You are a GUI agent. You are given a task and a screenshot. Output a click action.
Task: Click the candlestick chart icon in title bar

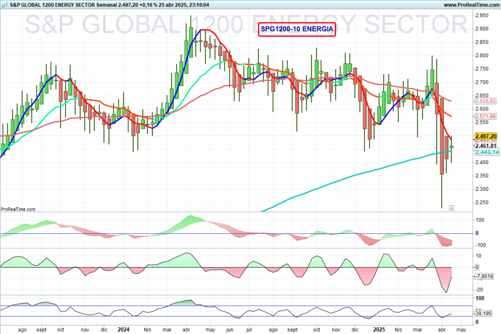[x=4, y=5]
